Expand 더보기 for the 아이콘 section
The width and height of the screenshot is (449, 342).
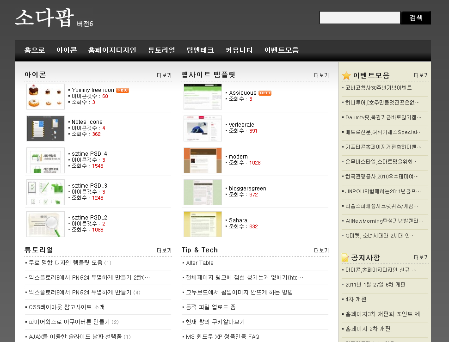[164, 75]
